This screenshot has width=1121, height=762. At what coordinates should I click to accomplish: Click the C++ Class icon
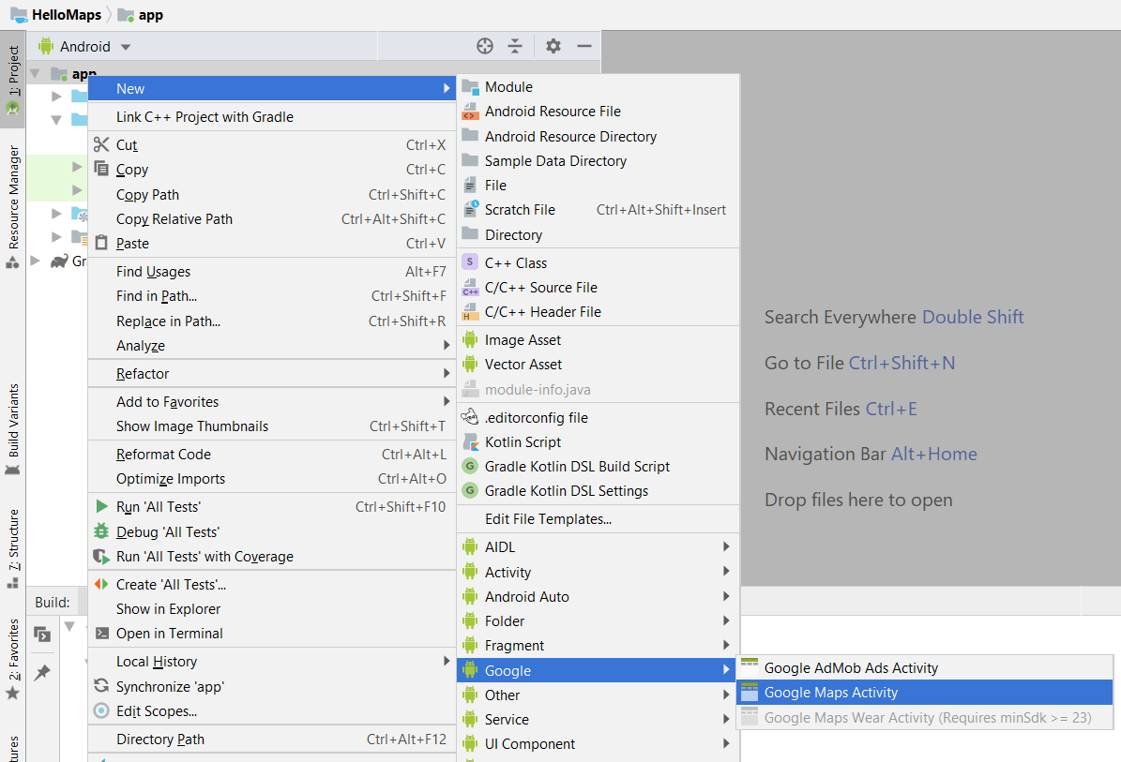470,262
